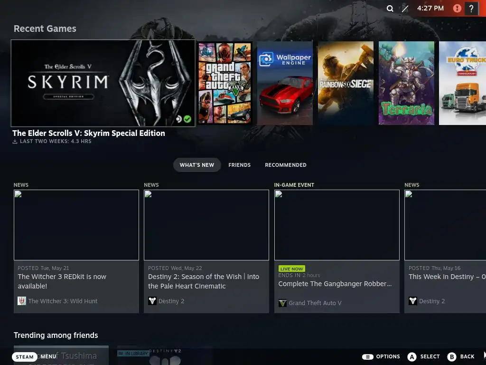
Task: Open the Destiny 2 trending tile
Action: tap(165, 355)
